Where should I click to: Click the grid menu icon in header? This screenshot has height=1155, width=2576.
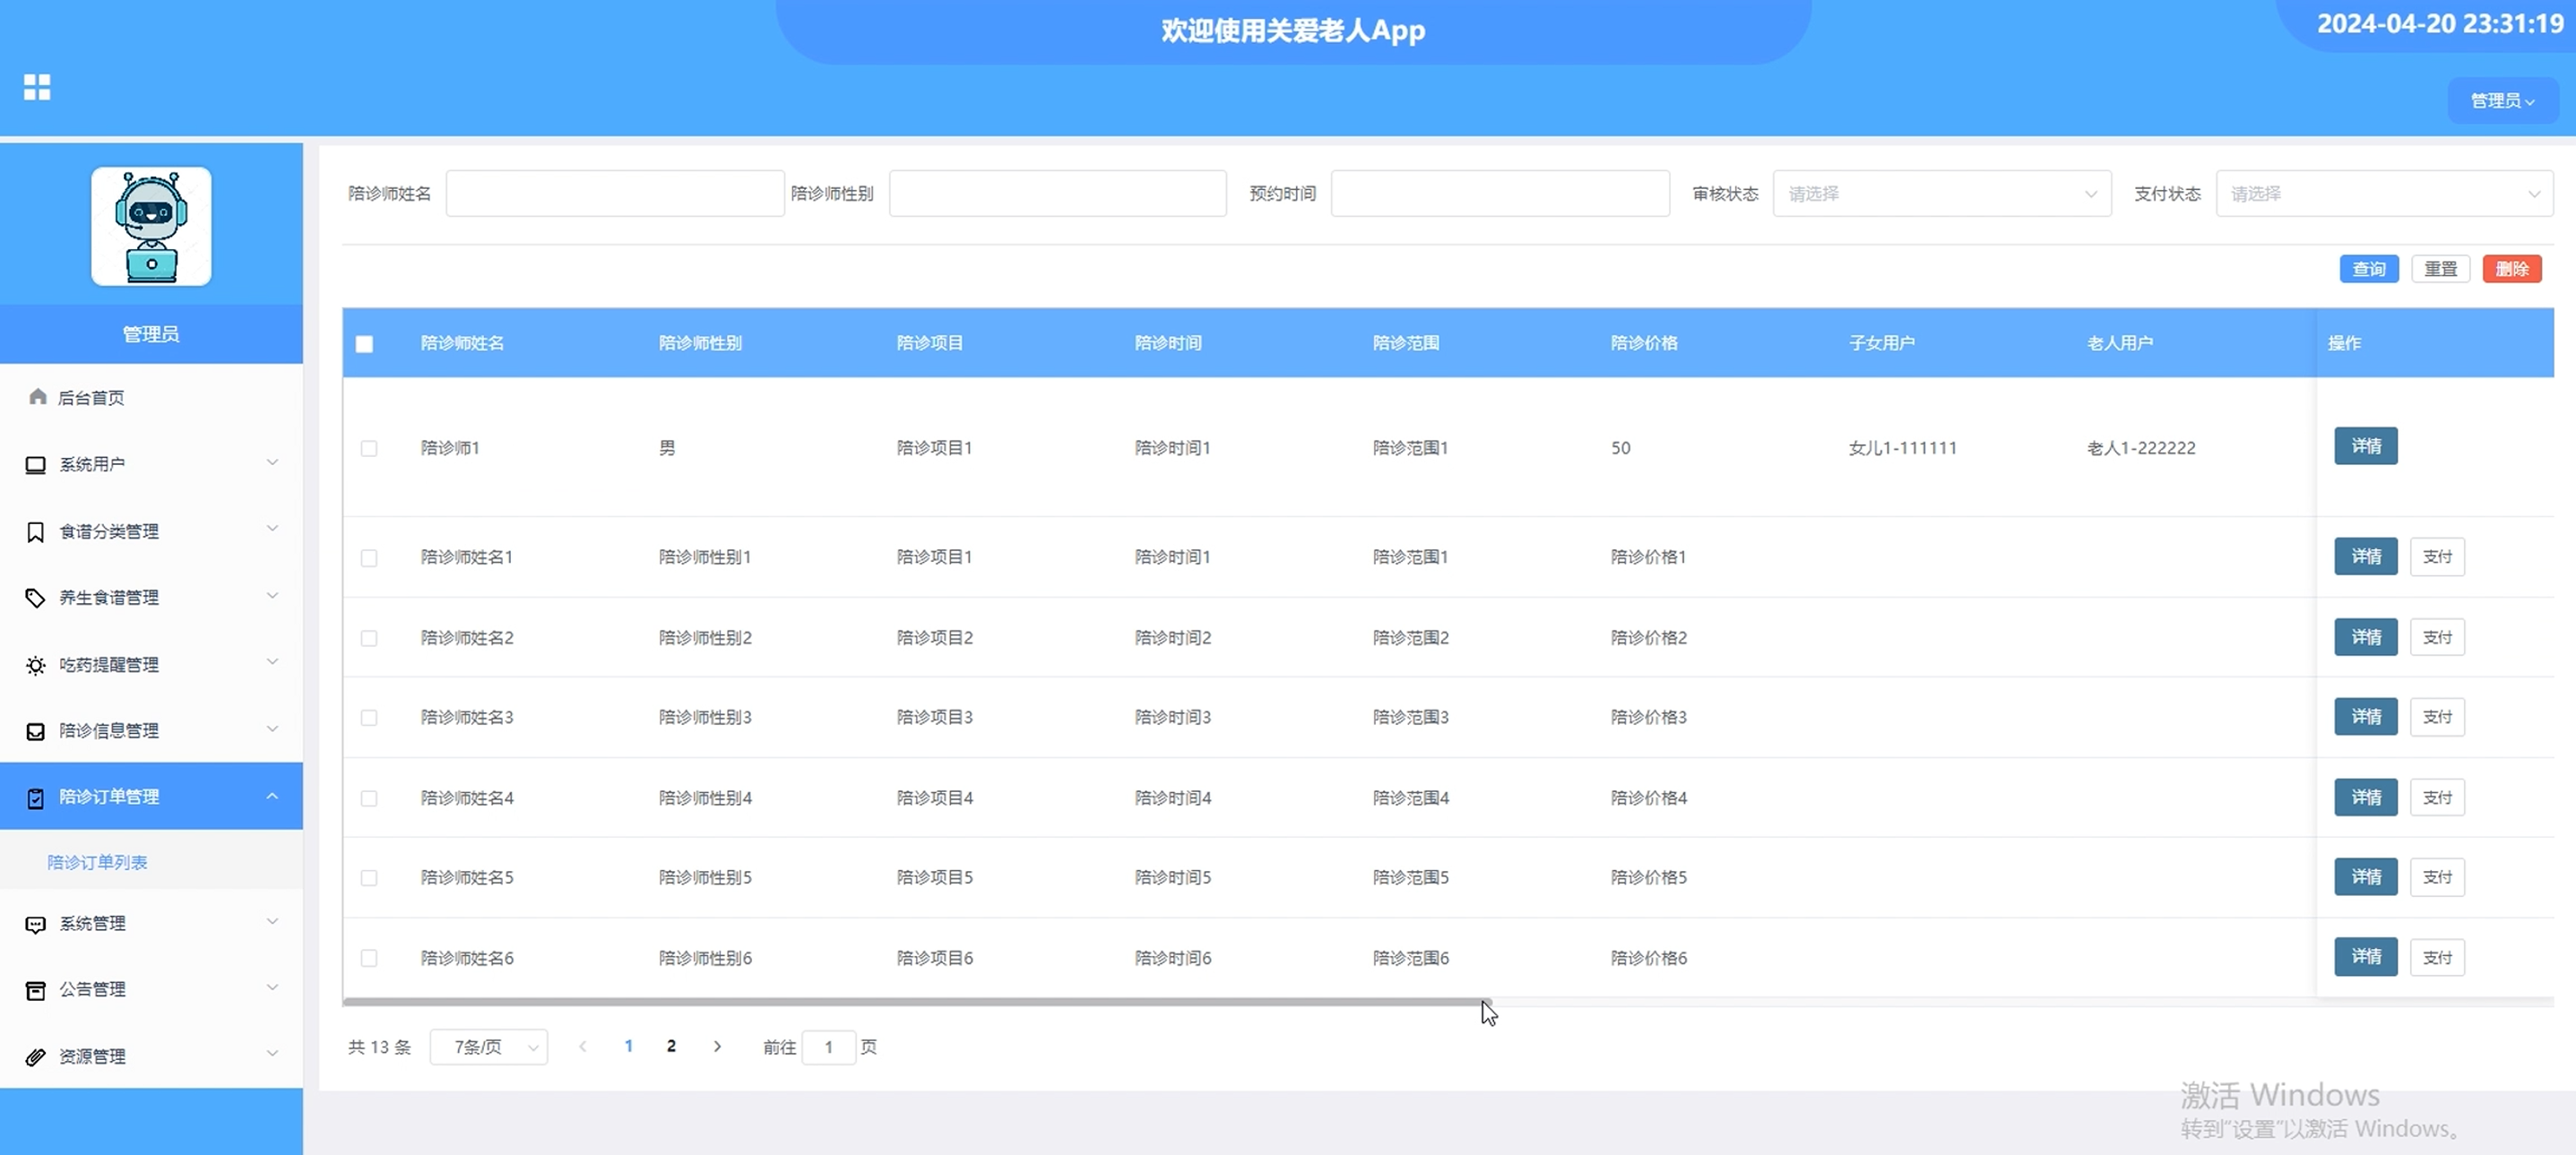(x=37, y=88)
